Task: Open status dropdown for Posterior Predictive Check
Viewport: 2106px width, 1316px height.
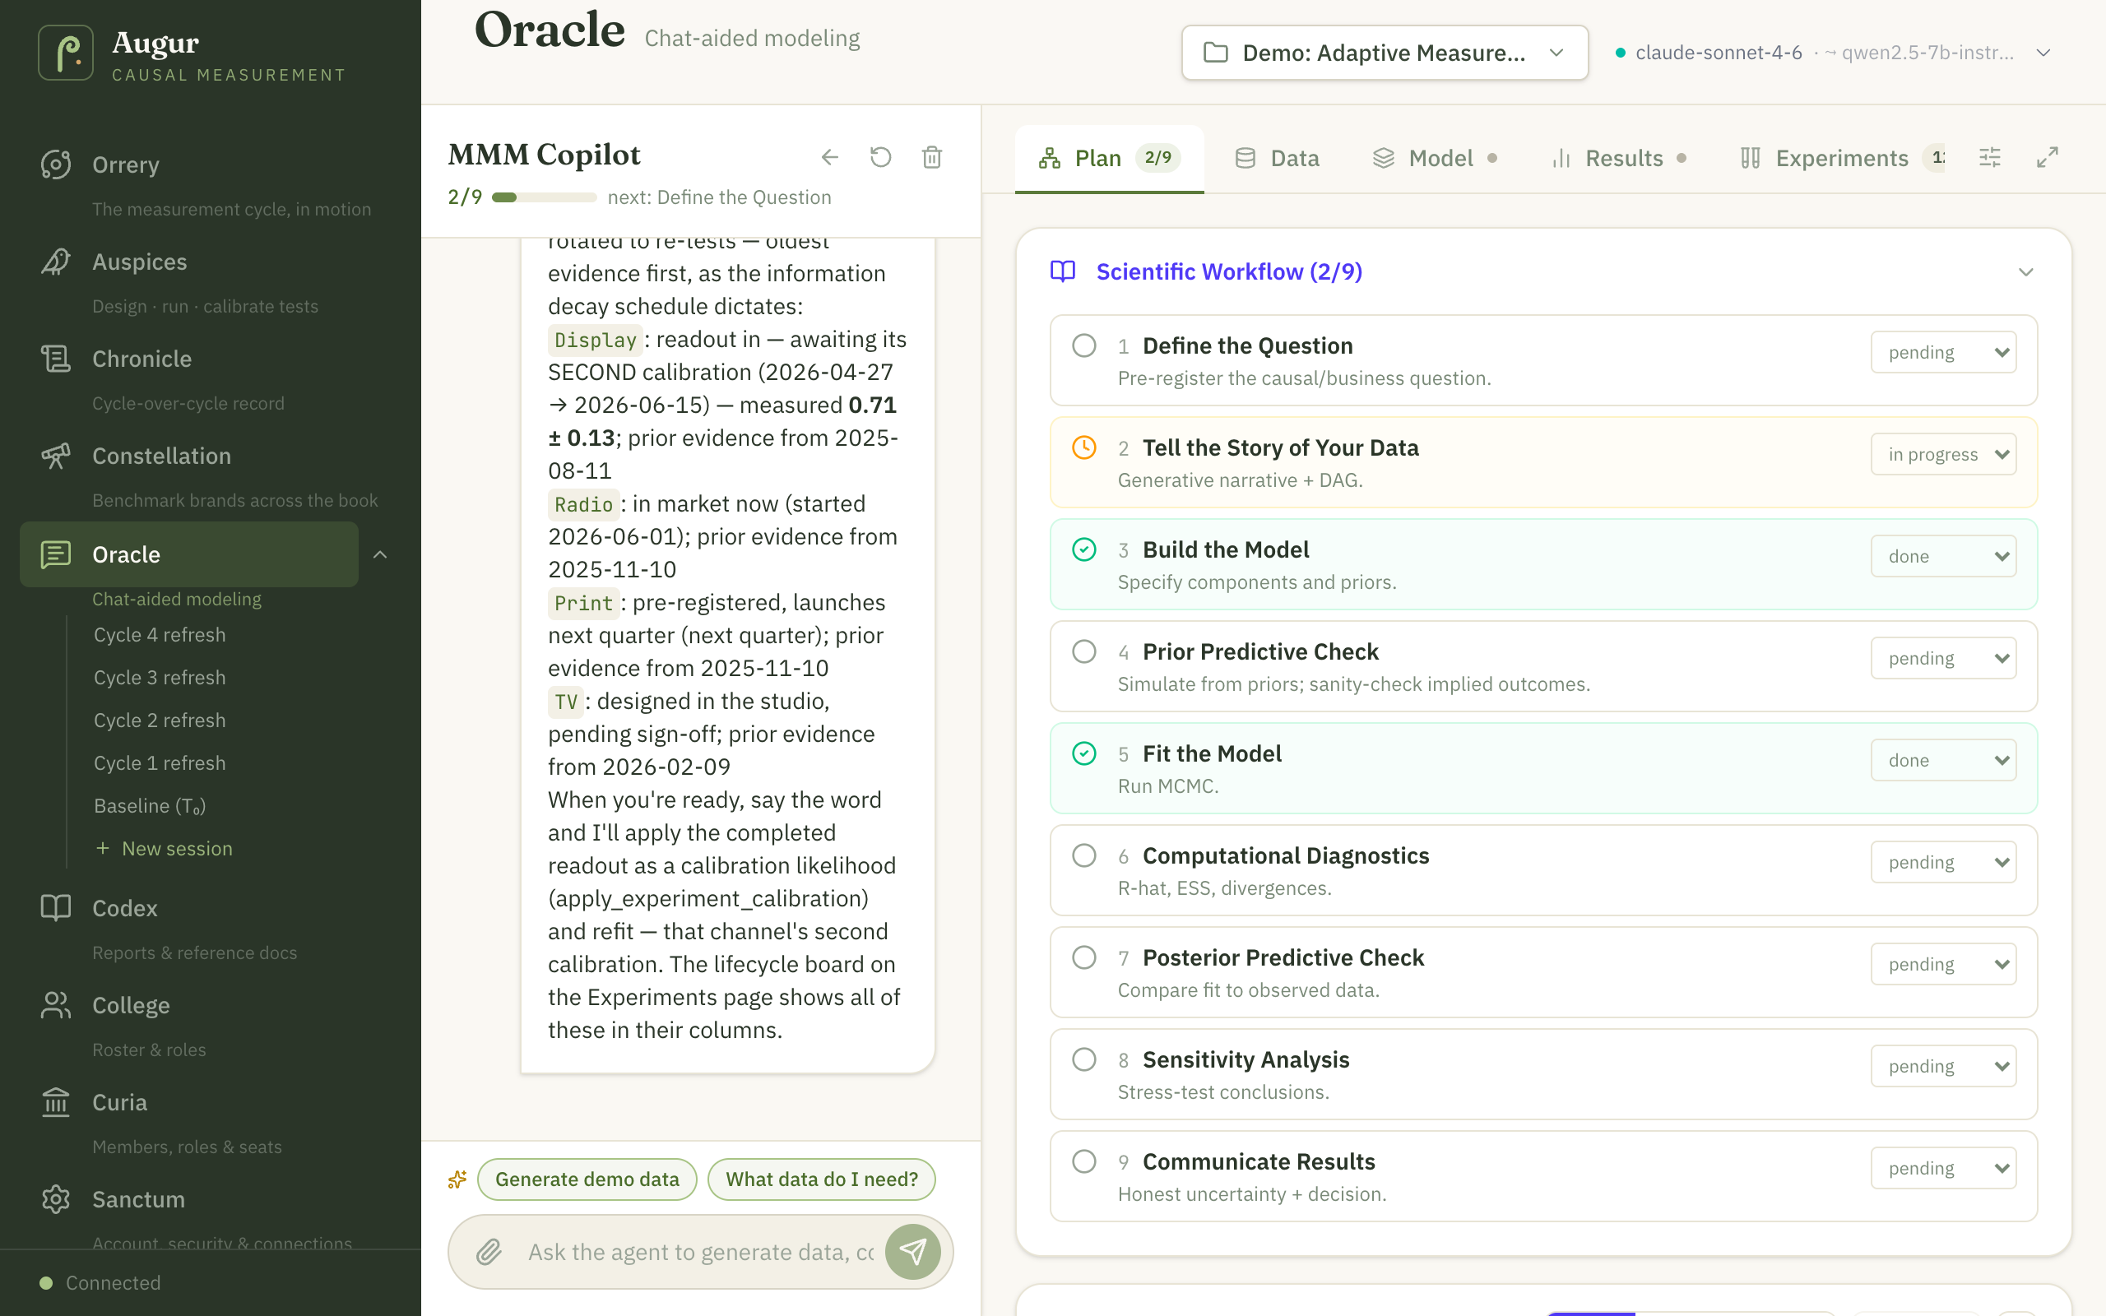Action: 1943,963
